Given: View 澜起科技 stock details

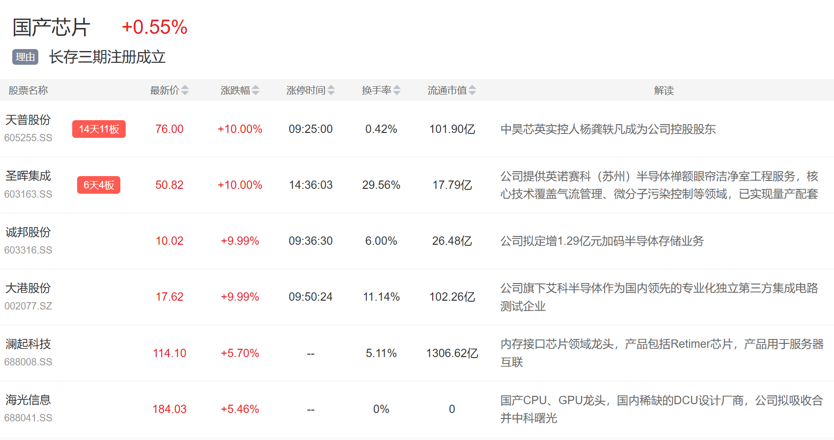Looking at the screenshot, I should (28, 344).
